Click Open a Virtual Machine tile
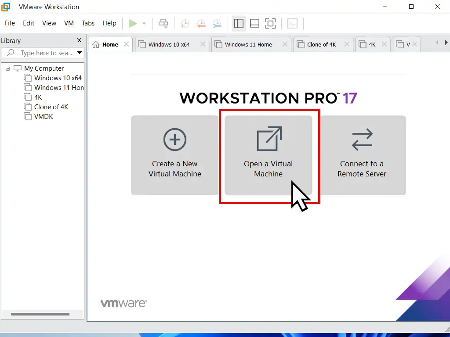The height and width of the screenshot is (337, 450). (269, 155)
